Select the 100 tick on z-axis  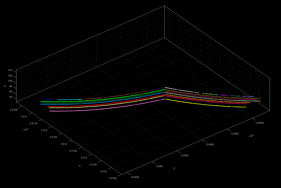(9, 81)
